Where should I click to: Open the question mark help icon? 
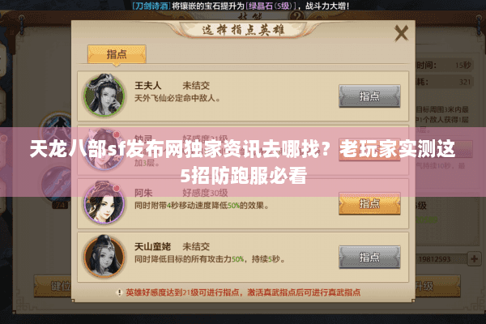297,15
